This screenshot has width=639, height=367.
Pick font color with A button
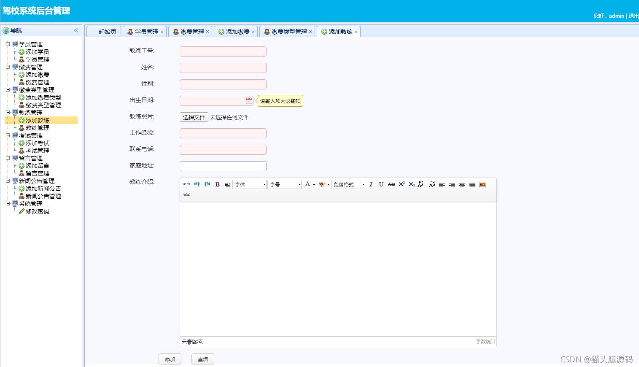point(307,184)
